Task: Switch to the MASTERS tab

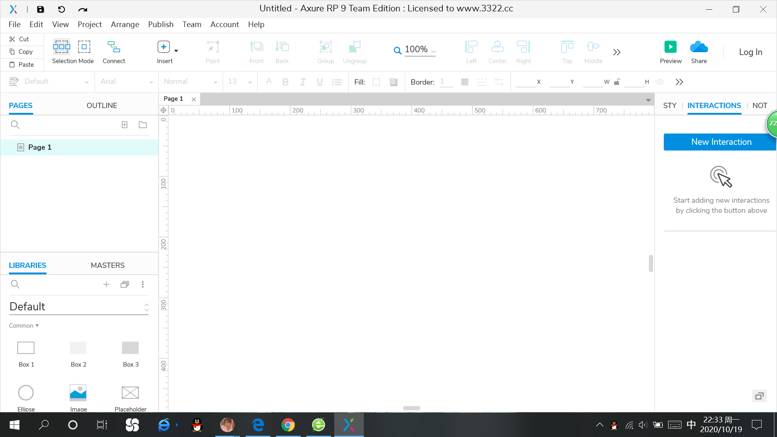Action: [x=108, y=265]
